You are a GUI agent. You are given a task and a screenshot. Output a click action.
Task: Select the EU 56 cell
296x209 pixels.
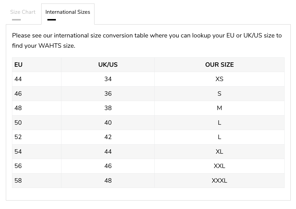(x=18, y=166)
